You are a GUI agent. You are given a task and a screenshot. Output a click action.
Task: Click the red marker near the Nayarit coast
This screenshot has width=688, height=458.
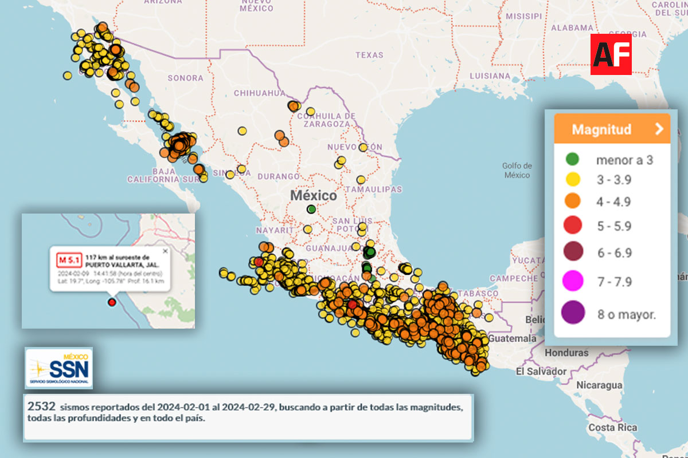[x=259, y=262]
